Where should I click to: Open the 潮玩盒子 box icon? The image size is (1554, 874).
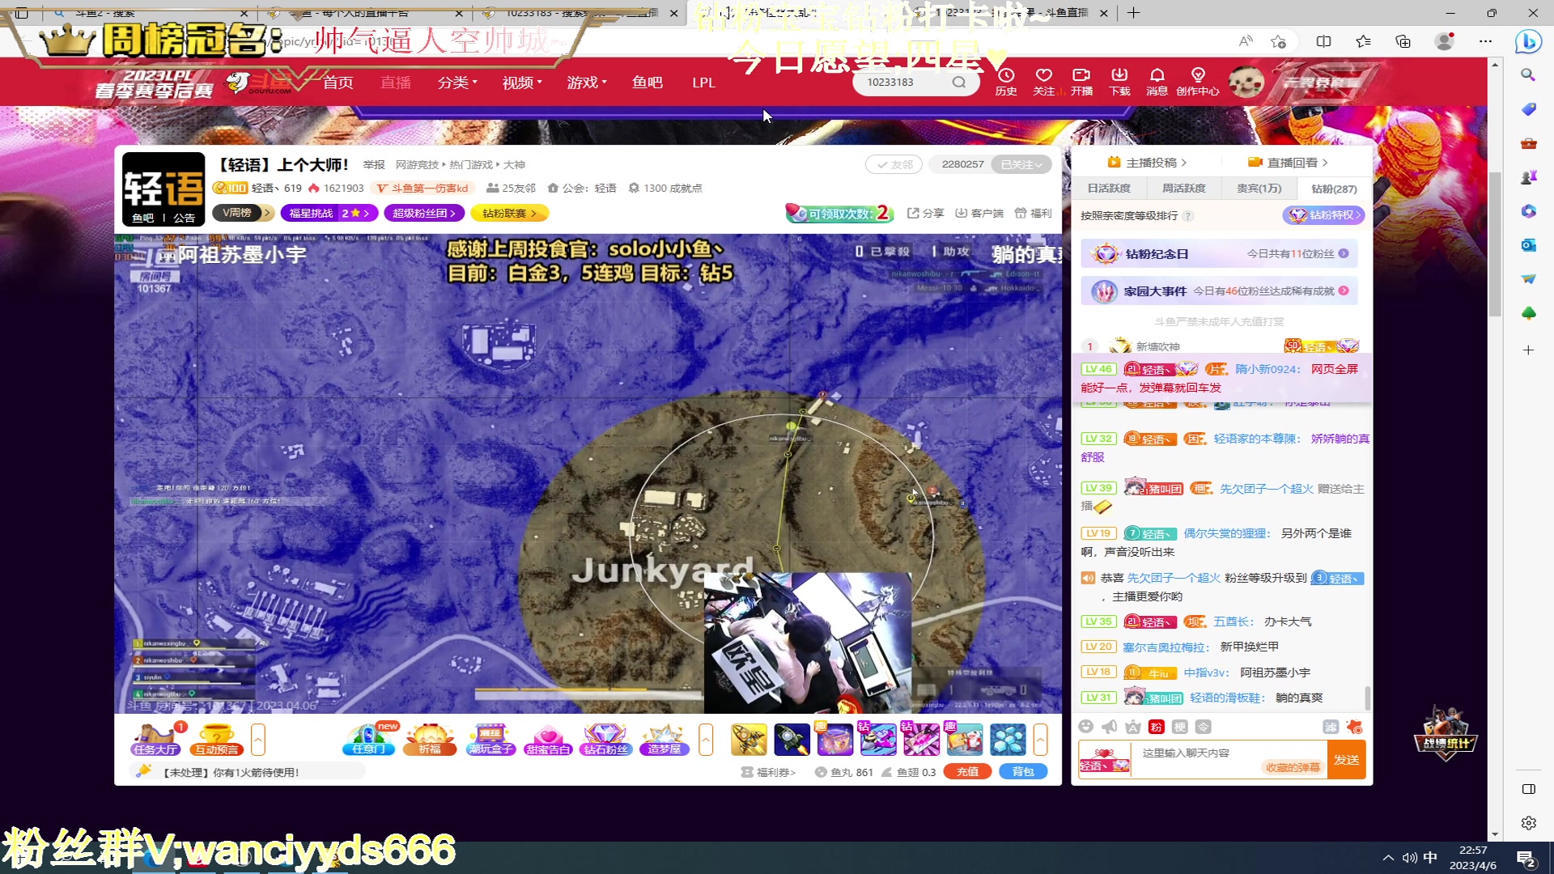[x=490, y=740]
